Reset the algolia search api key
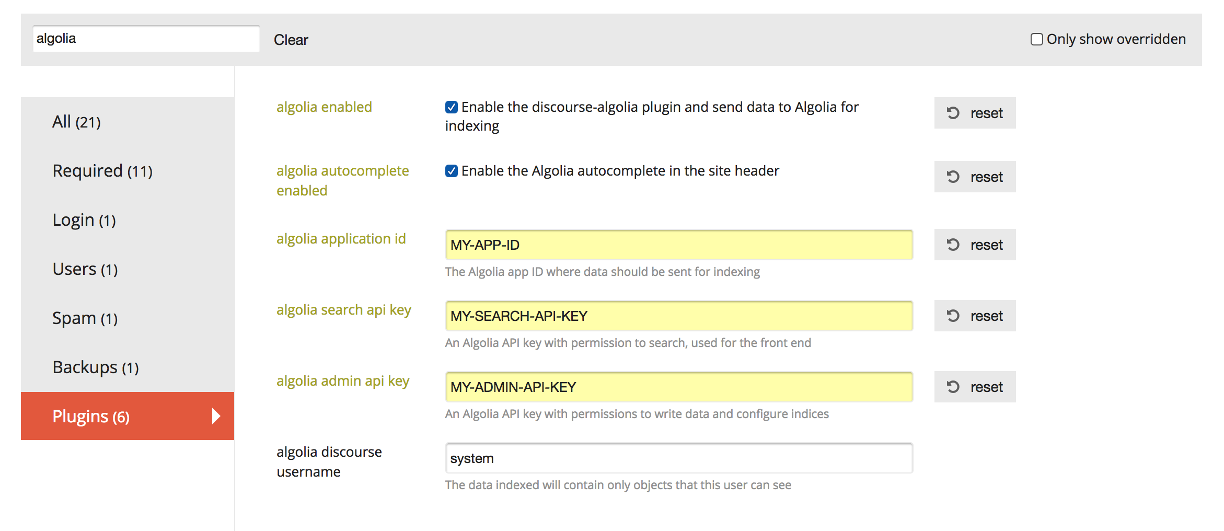The width and height of the screenshot is (1224, 531). (975, 316)
